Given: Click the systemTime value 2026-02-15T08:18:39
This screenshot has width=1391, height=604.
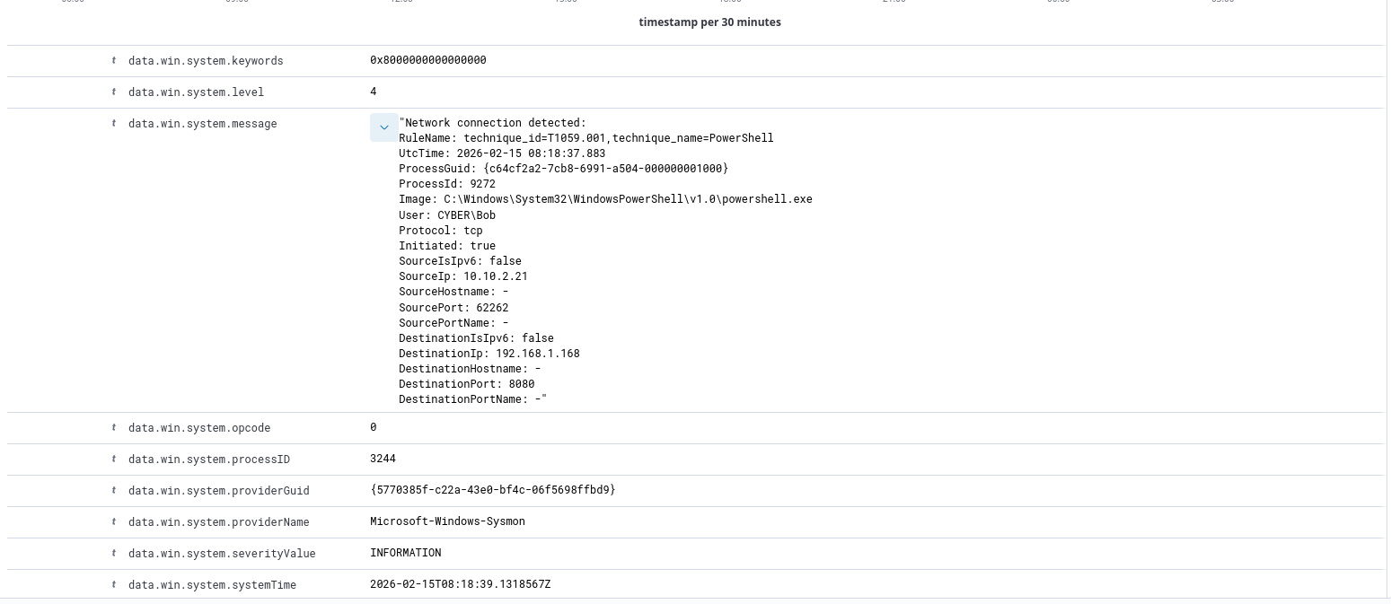Looking at the screenshot, I should pos(460,584).
